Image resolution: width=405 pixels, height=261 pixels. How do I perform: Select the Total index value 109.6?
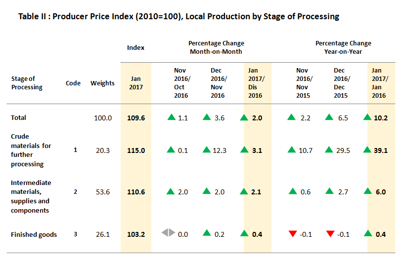tap(135, 118)
